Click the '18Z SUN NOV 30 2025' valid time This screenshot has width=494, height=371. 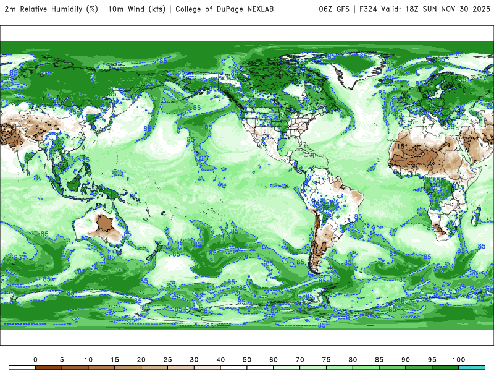(x=448, y=9)
